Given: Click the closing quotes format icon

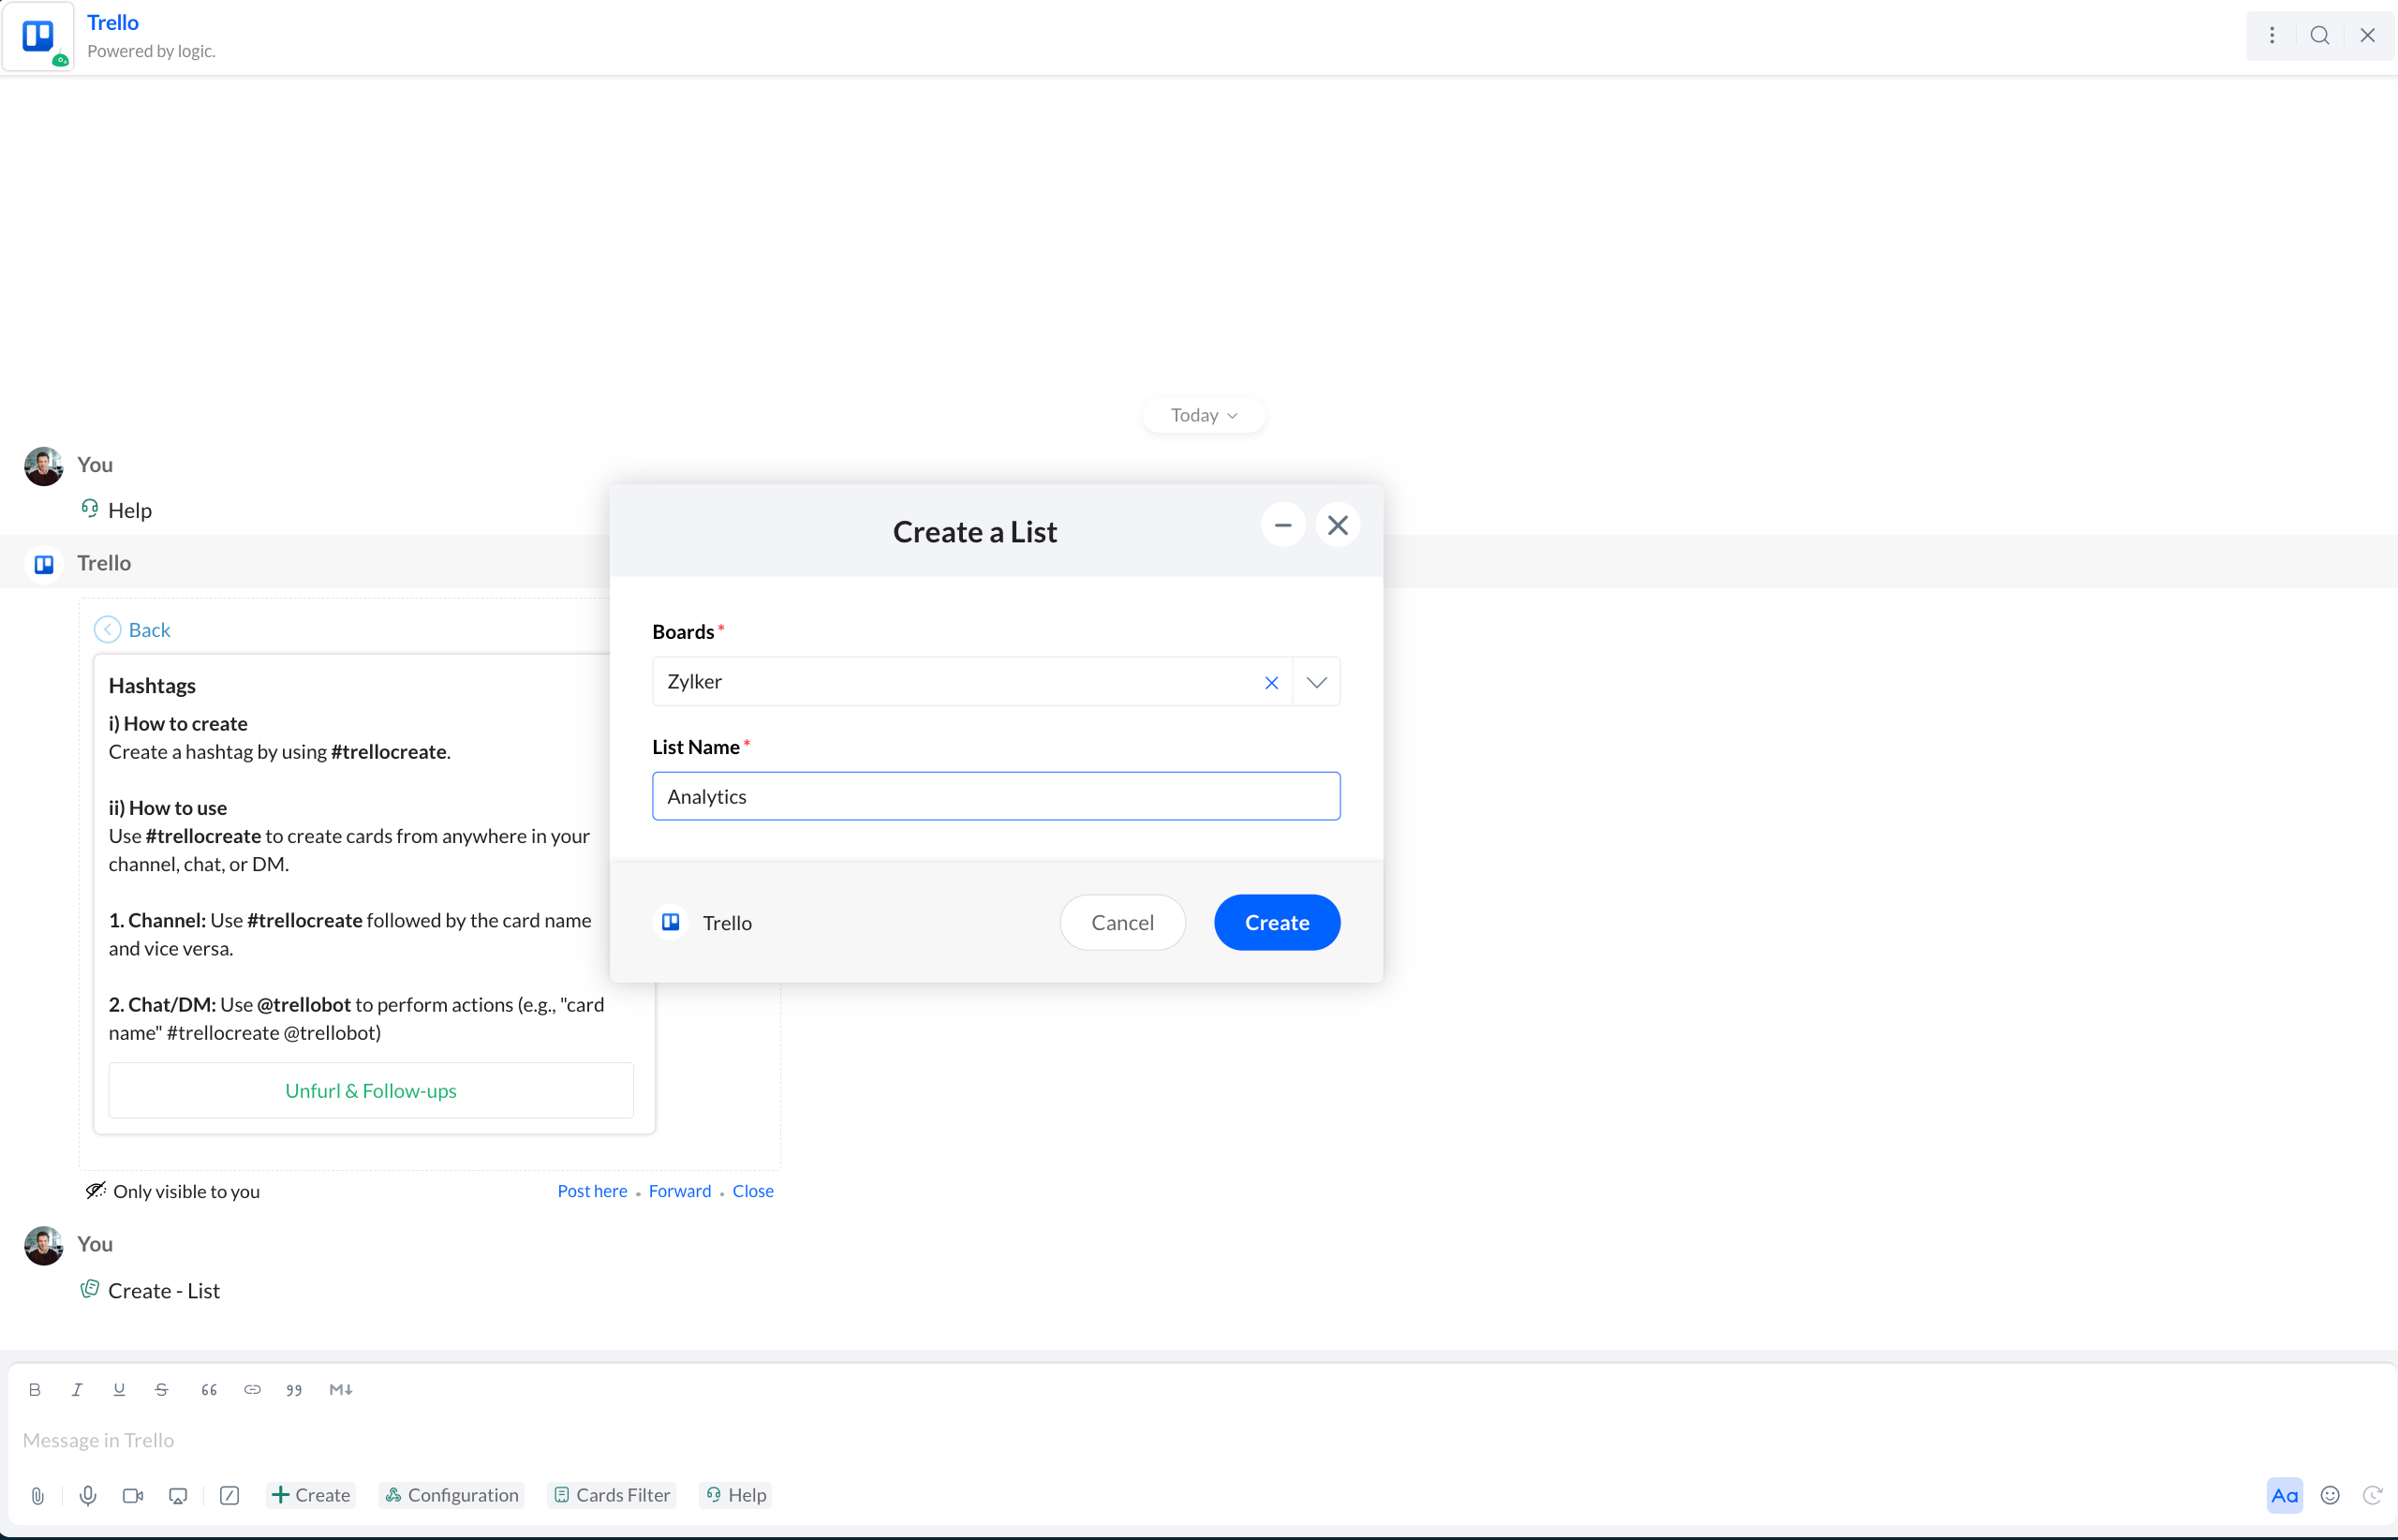Looking at the screenshot, I should click(294, 1390).
